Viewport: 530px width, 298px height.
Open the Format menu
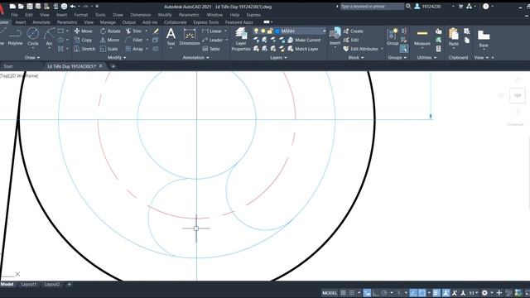(x=81, y=15)
